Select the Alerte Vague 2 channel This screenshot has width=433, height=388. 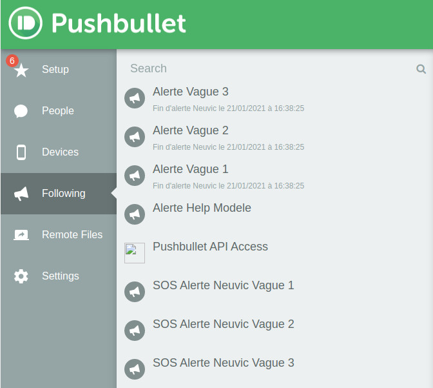tap(191, 130)
